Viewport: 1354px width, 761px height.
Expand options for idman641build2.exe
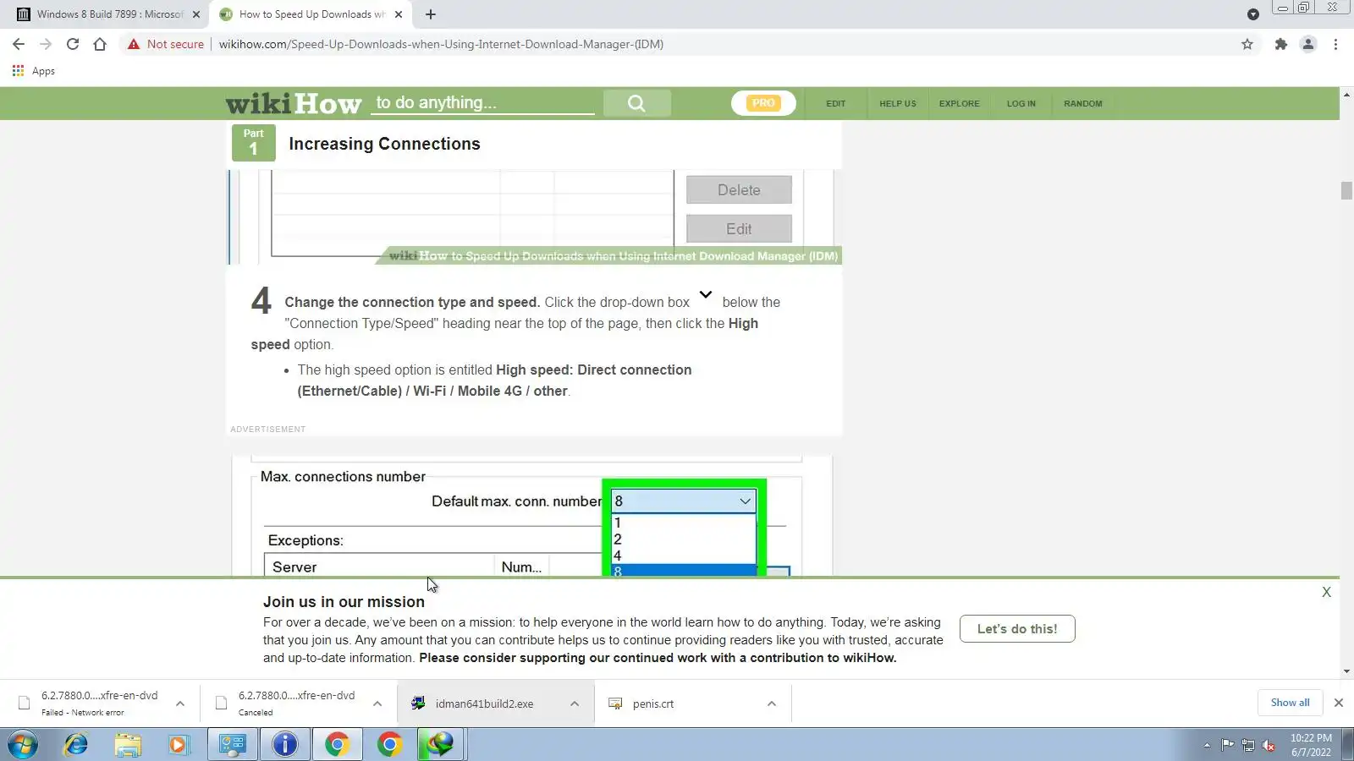pyautogui.click(x=575, y=704)
